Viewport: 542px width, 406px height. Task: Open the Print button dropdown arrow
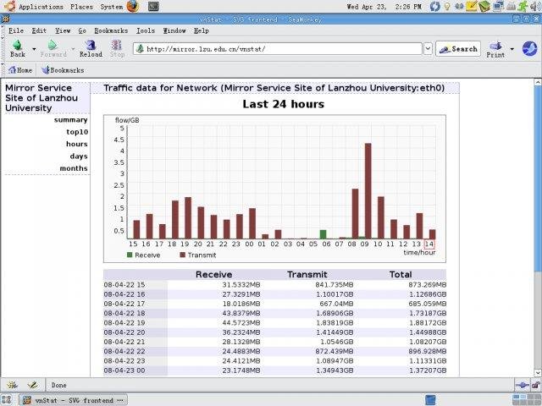(512, 48)
